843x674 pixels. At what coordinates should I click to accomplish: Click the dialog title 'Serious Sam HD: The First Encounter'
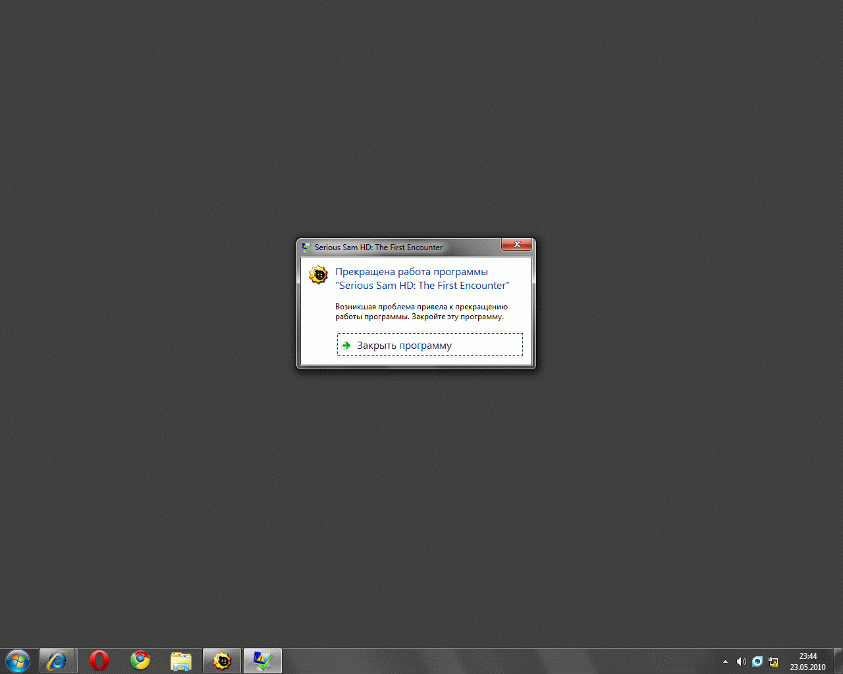point(379,247)
